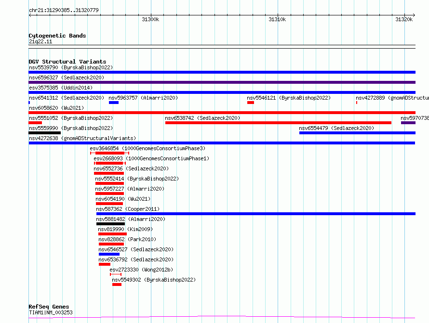Open esv2668093 (1000GenomesConsortiumPhase1) label
This screenshot has height=323, width=429.
tap(151, 158)
